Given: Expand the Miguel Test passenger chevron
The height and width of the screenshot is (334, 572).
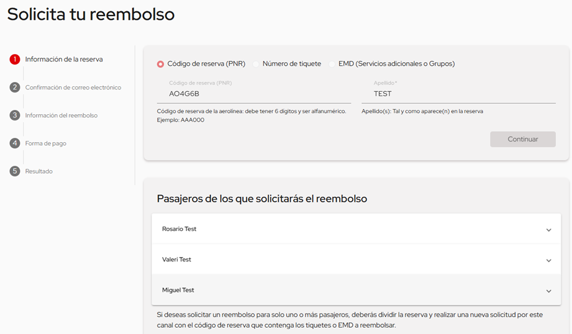Looking at the screenshot, I should click(x=548, y=291).
